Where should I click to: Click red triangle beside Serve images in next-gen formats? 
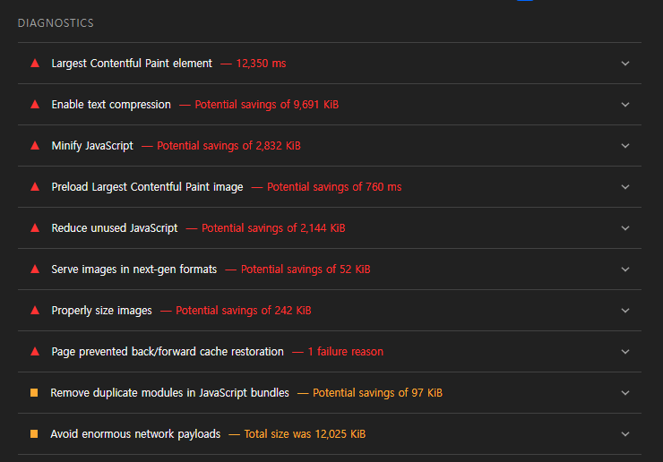(35, 269)
